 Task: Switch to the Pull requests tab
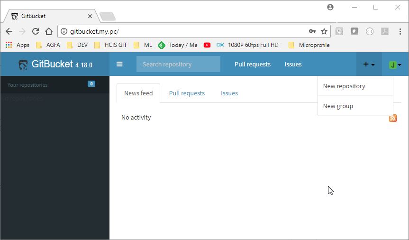[187, 93]
